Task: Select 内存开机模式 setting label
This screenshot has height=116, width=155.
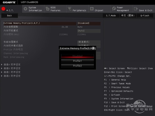Action: click(x=11, y=31)
